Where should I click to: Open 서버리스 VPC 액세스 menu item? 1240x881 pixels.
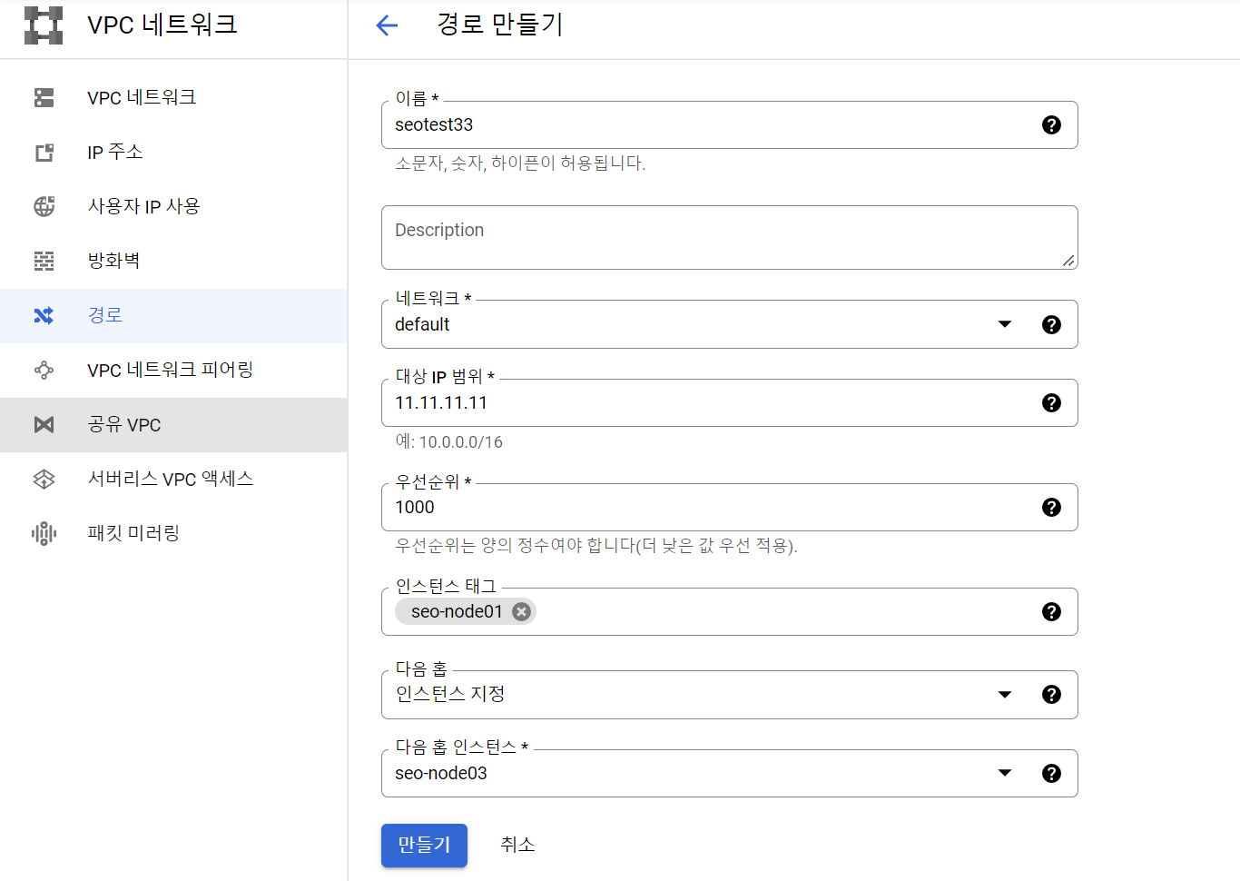tap(173, 479)
